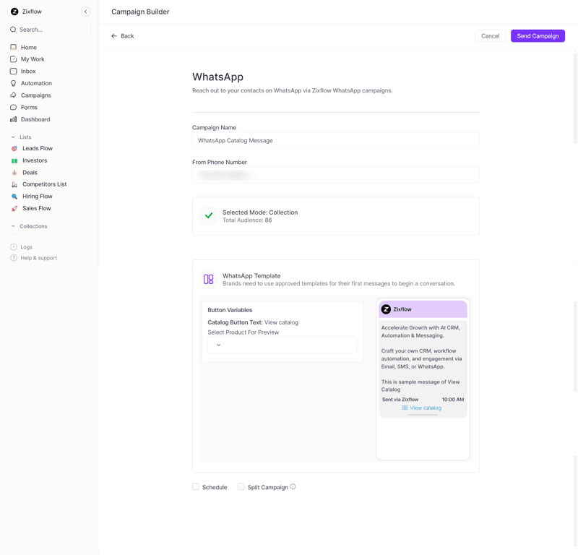Expand the Collections section
Viewport: 578px width, 555px height.
point(12,226)
